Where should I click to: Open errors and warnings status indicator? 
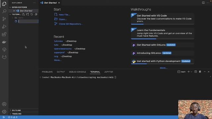[13, 117]
